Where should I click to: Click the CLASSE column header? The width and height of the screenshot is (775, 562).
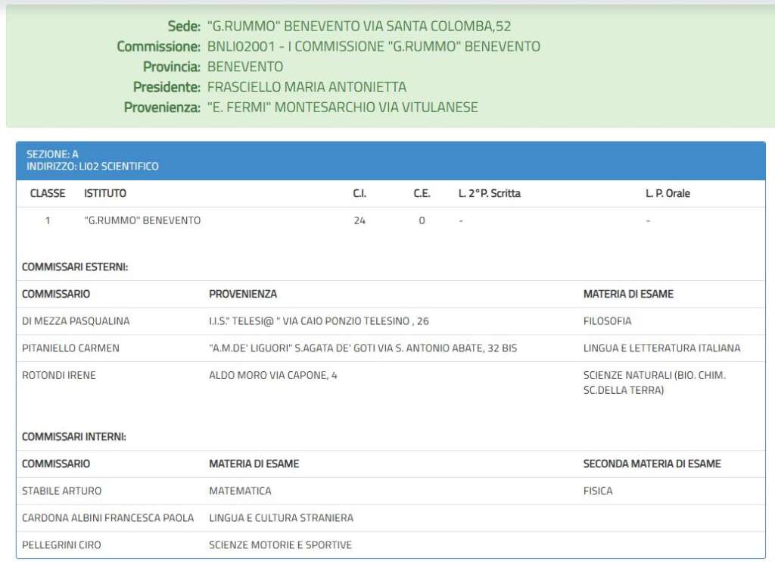[48, 193]
